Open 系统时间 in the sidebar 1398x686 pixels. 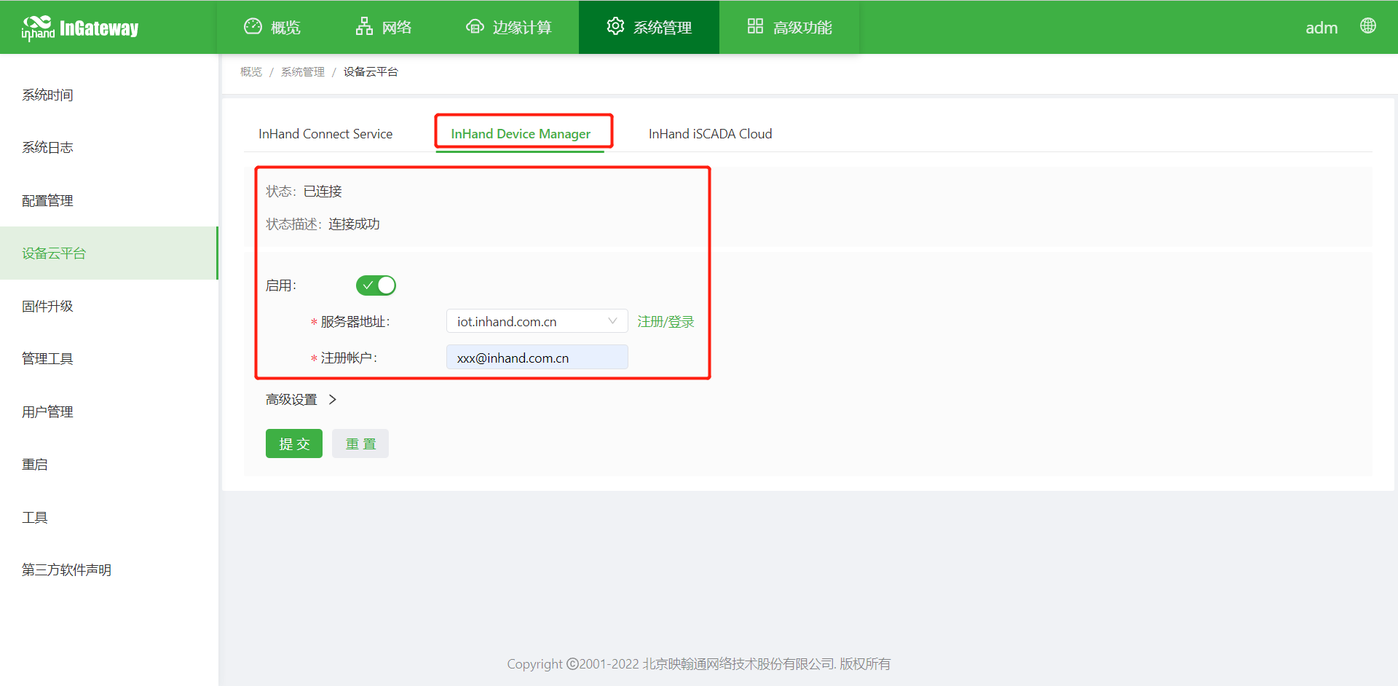[109, 95]
